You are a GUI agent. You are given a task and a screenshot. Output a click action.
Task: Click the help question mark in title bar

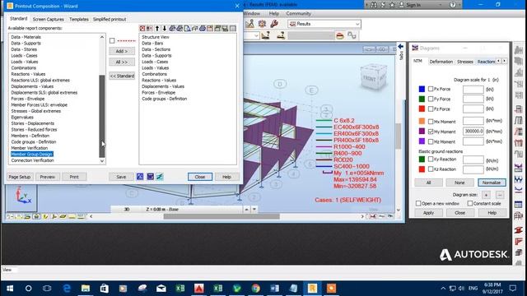pyautogui.click(x=453, y=5)
